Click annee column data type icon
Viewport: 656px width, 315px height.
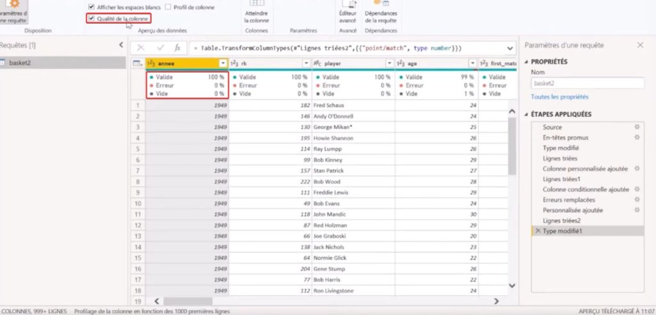pos(151,63)
